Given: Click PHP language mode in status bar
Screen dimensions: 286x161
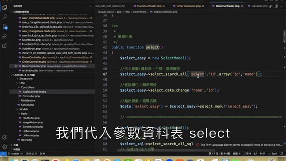Looking at the screenshot, I should click(x=262, y=154).
